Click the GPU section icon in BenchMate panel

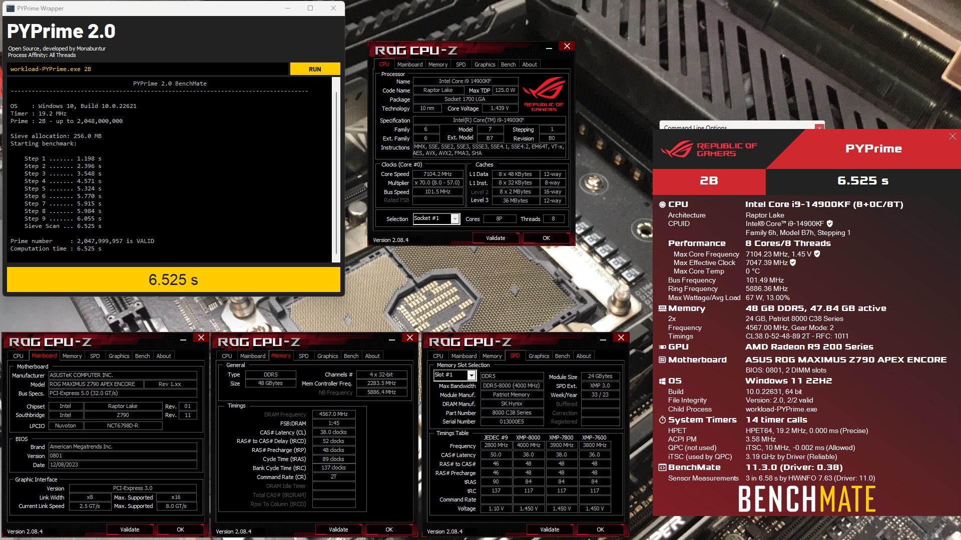click(x=662, y=347)
